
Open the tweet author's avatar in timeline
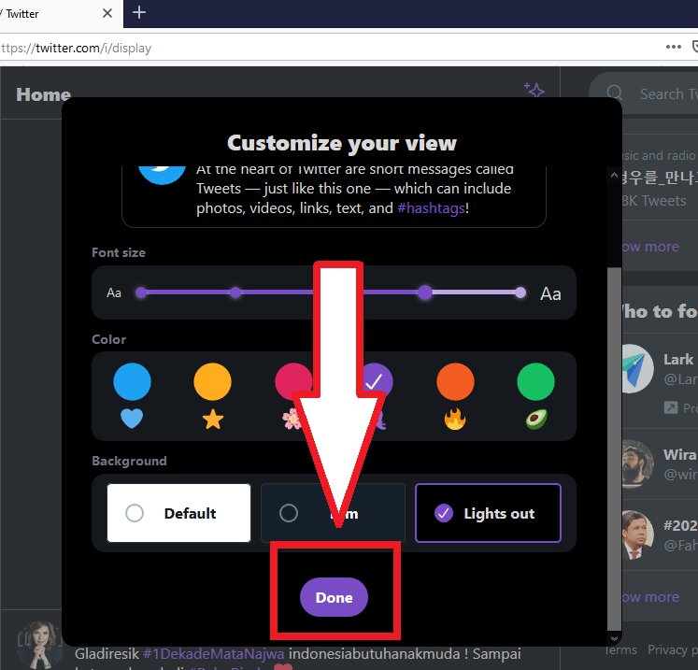[40, 645]
